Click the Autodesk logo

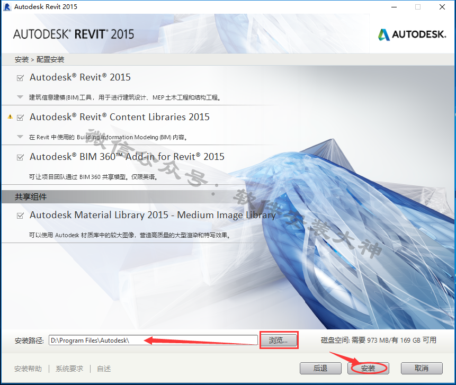[x=412, y=34]
